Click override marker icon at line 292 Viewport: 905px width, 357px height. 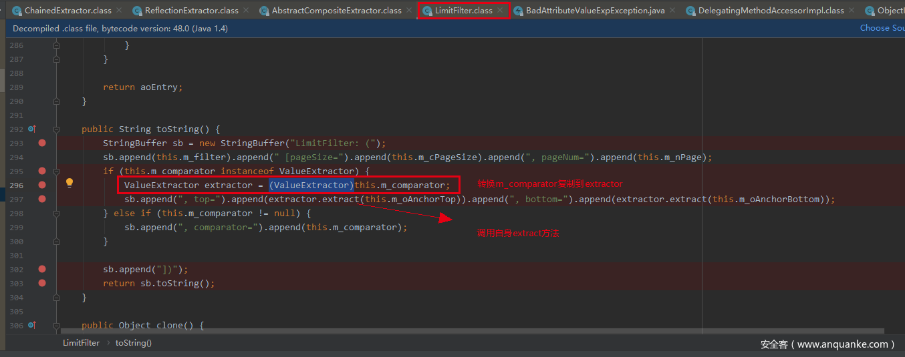click(x=31, y=129)
